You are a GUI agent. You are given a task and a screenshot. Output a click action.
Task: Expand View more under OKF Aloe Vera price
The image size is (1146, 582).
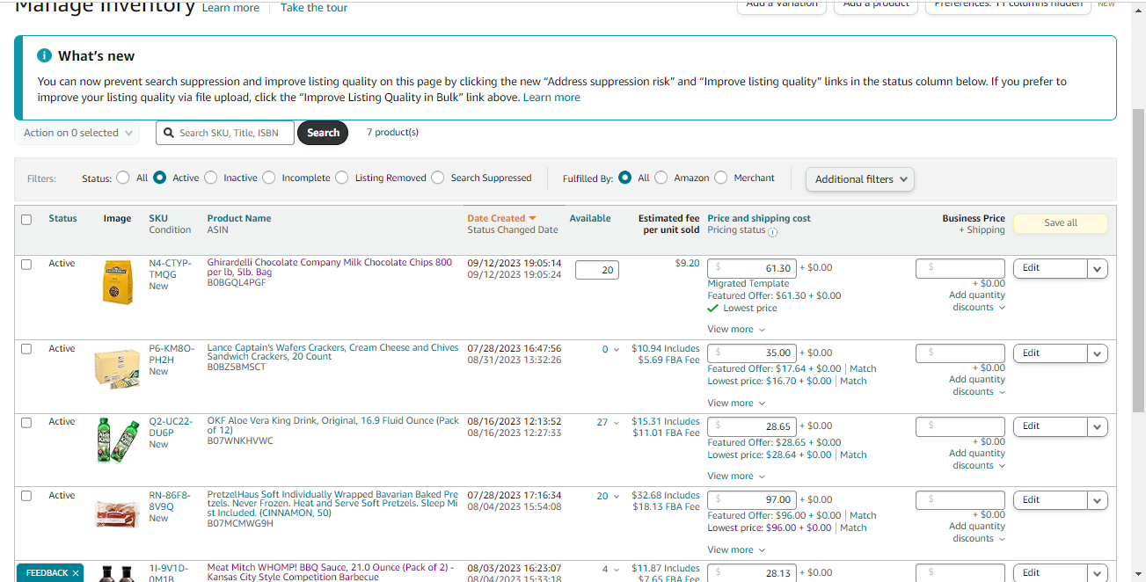pyautogui.click(x=736, y=477)
